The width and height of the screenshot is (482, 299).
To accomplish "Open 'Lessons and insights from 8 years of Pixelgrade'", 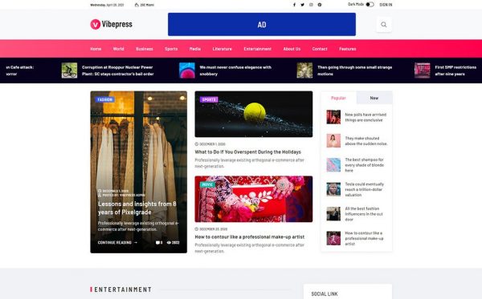I will click(x=137, y=208).
